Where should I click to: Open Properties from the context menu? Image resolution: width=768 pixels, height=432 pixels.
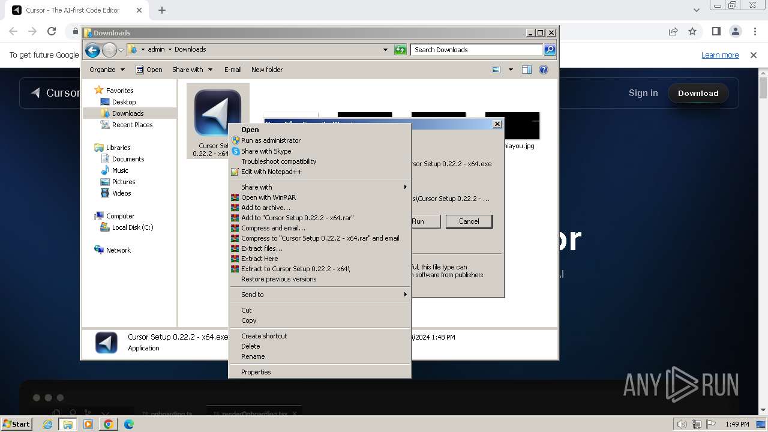point(320,372)
